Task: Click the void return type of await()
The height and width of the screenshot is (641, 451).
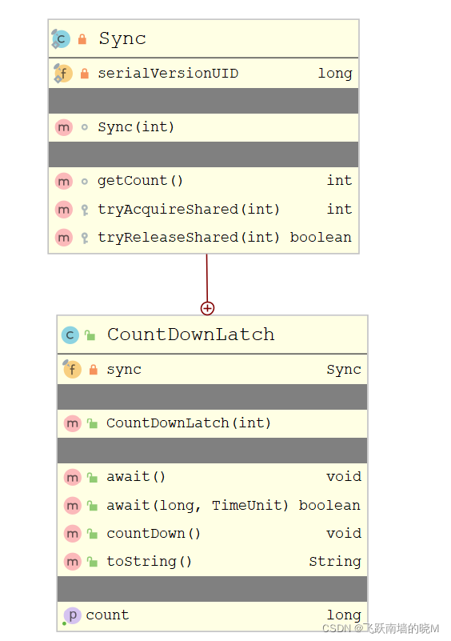Action: click(344, 477)
